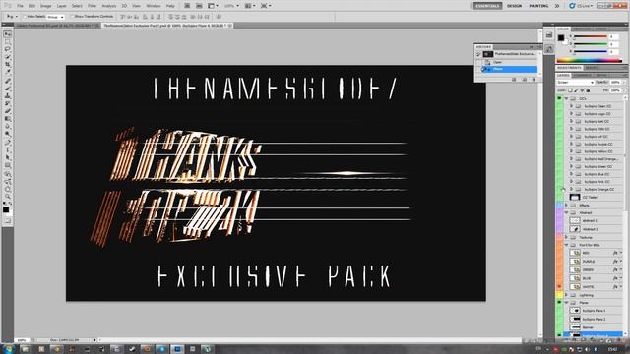The height and width of the screenshot is (354, 630).
Task: Click the color spectrum ramp
Action: point(589,61)
